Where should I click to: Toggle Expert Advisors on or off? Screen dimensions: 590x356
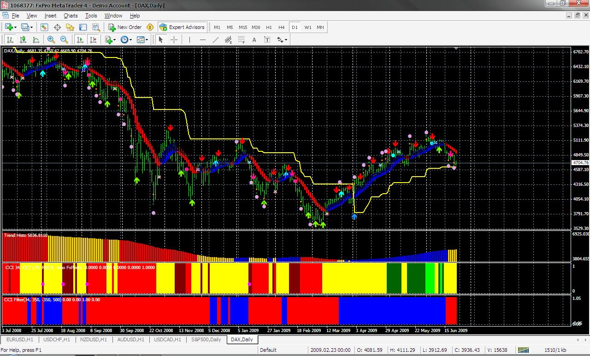pyautogui.click(x=182, y=27)
